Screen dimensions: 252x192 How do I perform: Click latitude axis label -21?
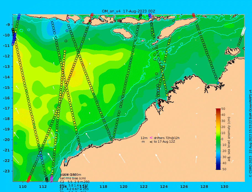(6, 150)
